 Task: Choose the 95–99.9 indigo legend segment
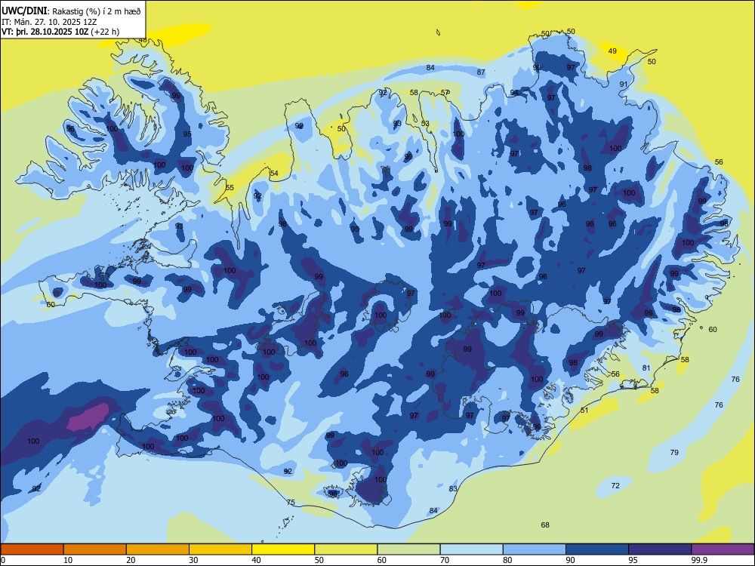(x=660, y=549)
